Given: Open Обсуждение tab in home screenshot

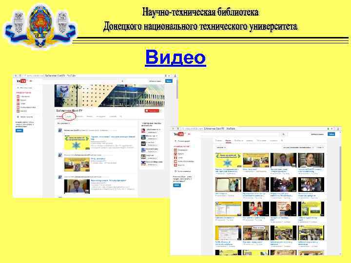Looking at the screenshot, I should (101, 116).
